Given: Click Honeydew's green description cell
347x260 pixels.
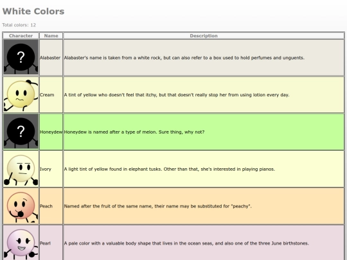Looking at the screenshot, I should coord(204,132).
